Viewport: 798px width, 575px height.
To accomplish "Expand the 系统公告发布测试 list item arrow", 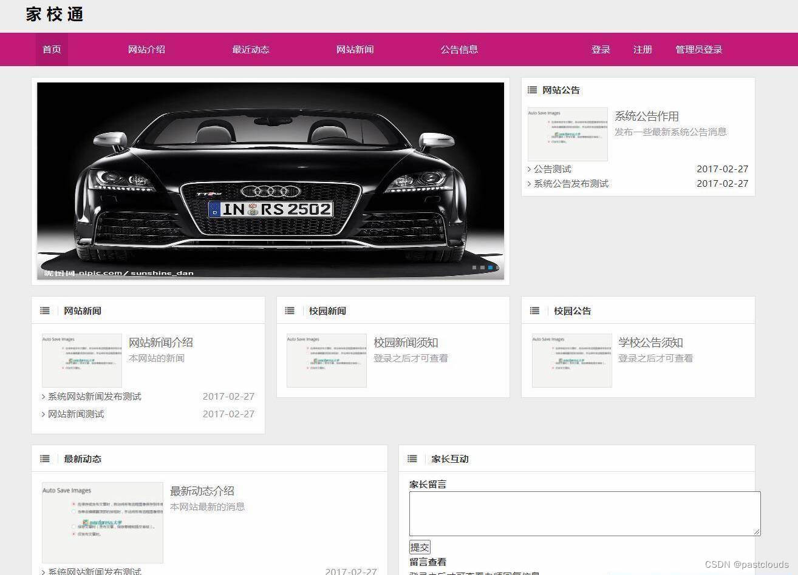I will pyautogui.click(x=529, y=183).
